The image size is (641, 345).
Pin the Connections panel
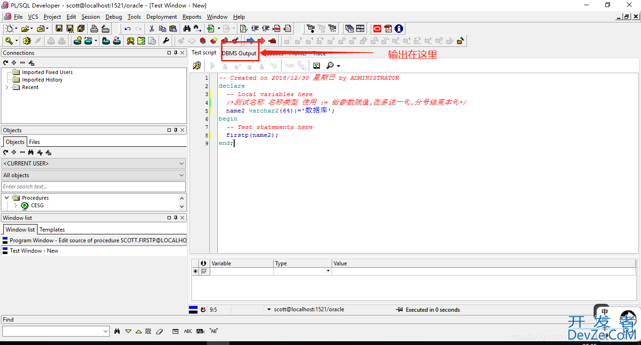coord(176,53)
